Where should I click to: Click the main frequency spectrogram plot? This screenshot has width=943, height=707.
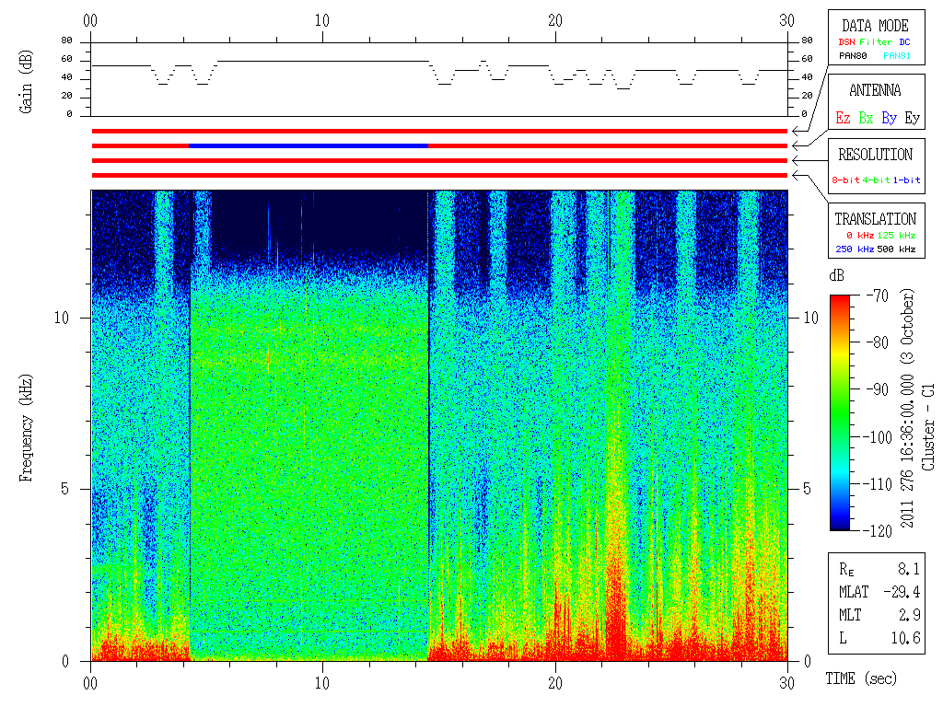pyautogui.click(x=439, y=425)
